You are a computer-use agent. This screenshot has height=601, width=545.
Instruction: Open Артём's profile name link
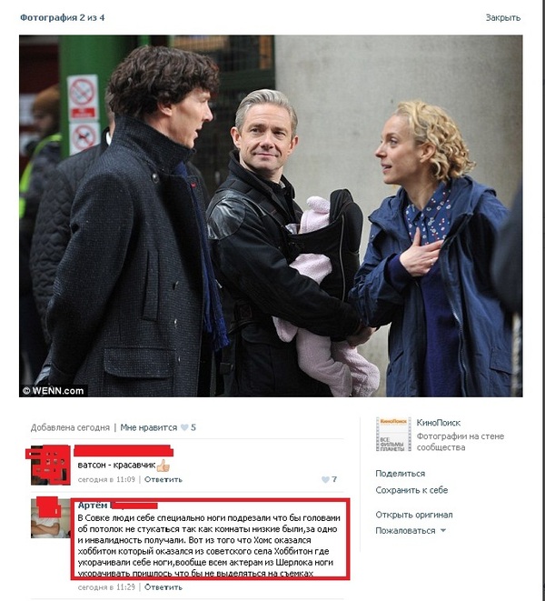coord(93,506)
